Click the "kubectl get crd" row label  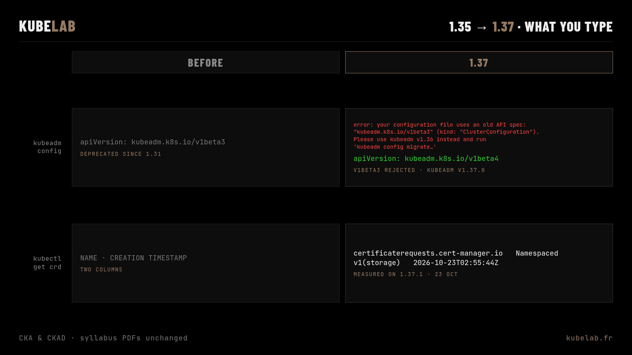(47, 263)
